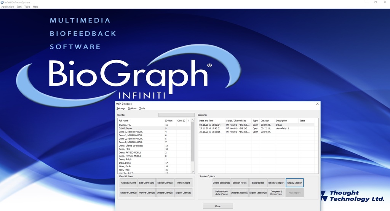
Task: Close the Main Database dialog with X
Action: pos(317,104)
